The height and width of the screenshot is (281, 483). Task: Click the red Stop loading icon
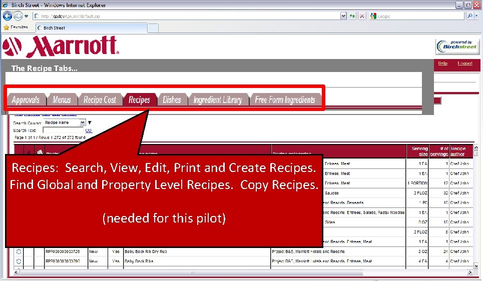click(362, 16)
